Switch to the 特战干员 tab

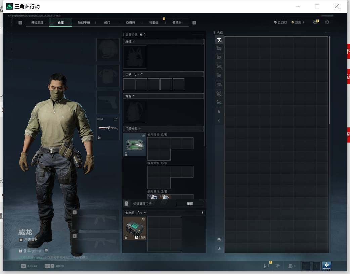coord(84,23)
